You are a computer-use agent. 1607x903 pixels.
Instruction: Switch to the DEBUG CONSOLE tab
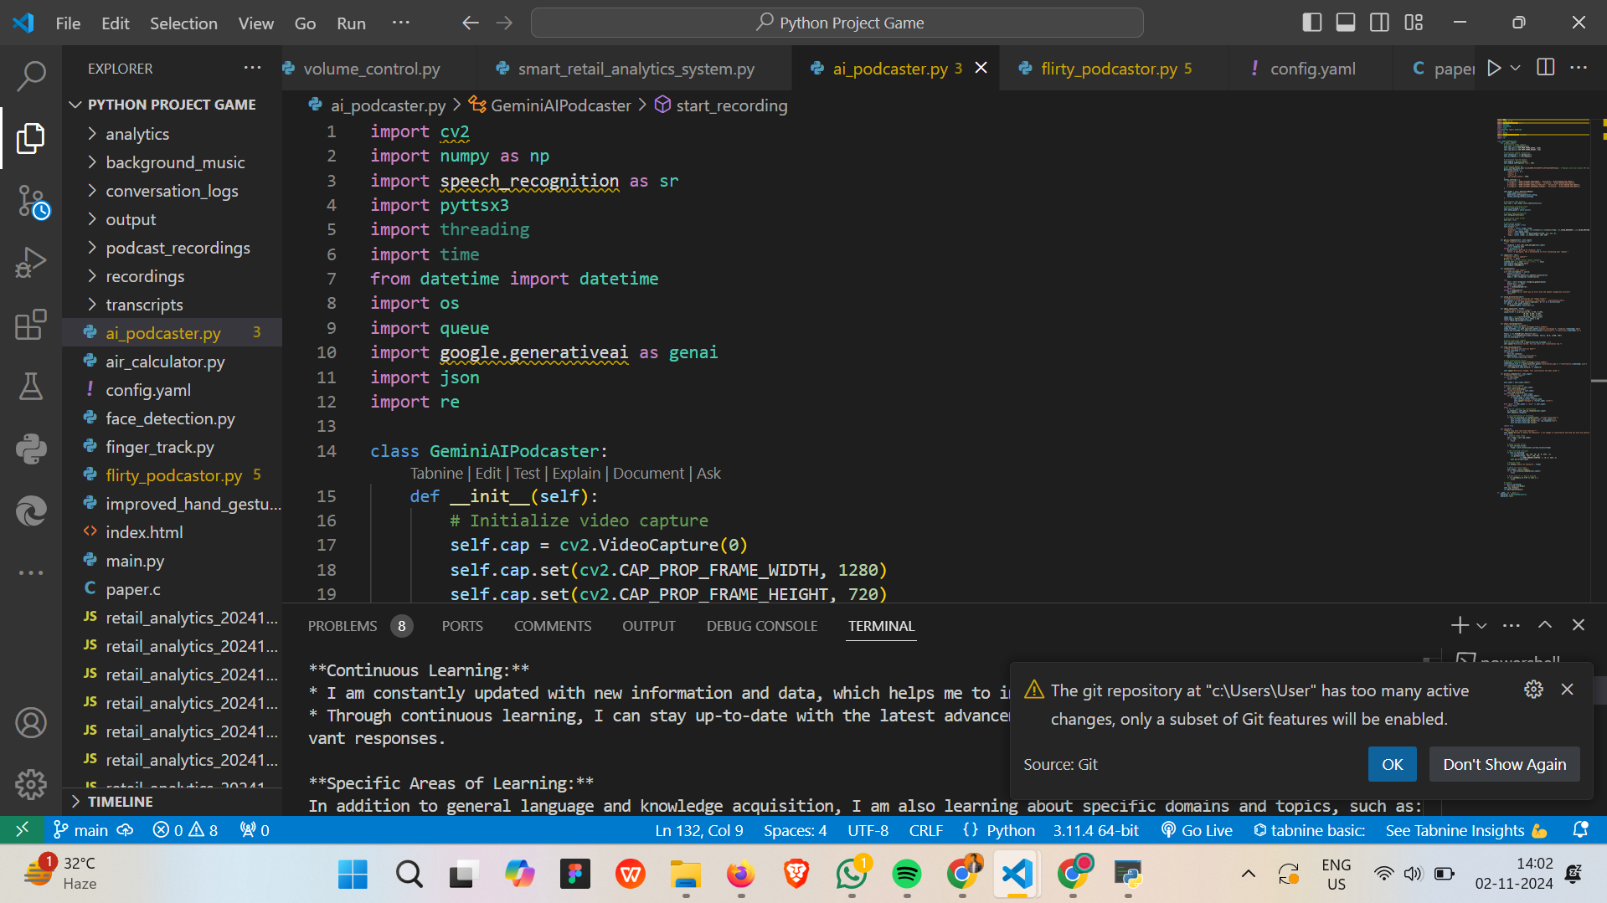point(761,625)
